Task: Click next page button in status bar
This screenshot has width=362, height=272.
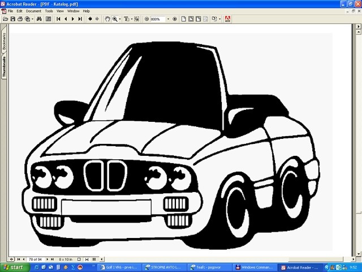Action: 48,260
